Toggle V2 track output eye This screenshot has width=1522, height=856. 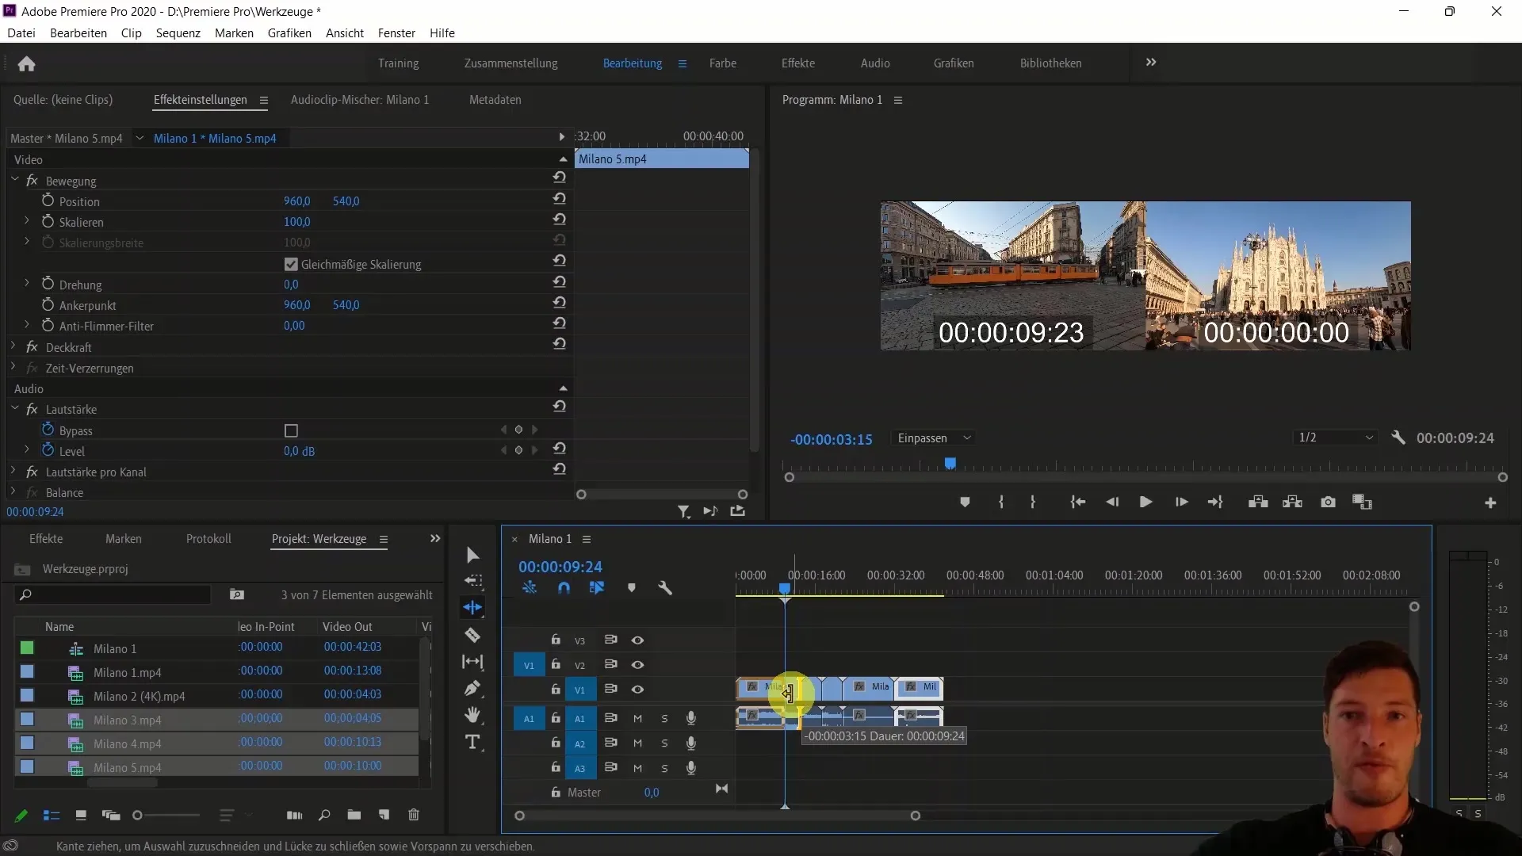coord(637,664)
